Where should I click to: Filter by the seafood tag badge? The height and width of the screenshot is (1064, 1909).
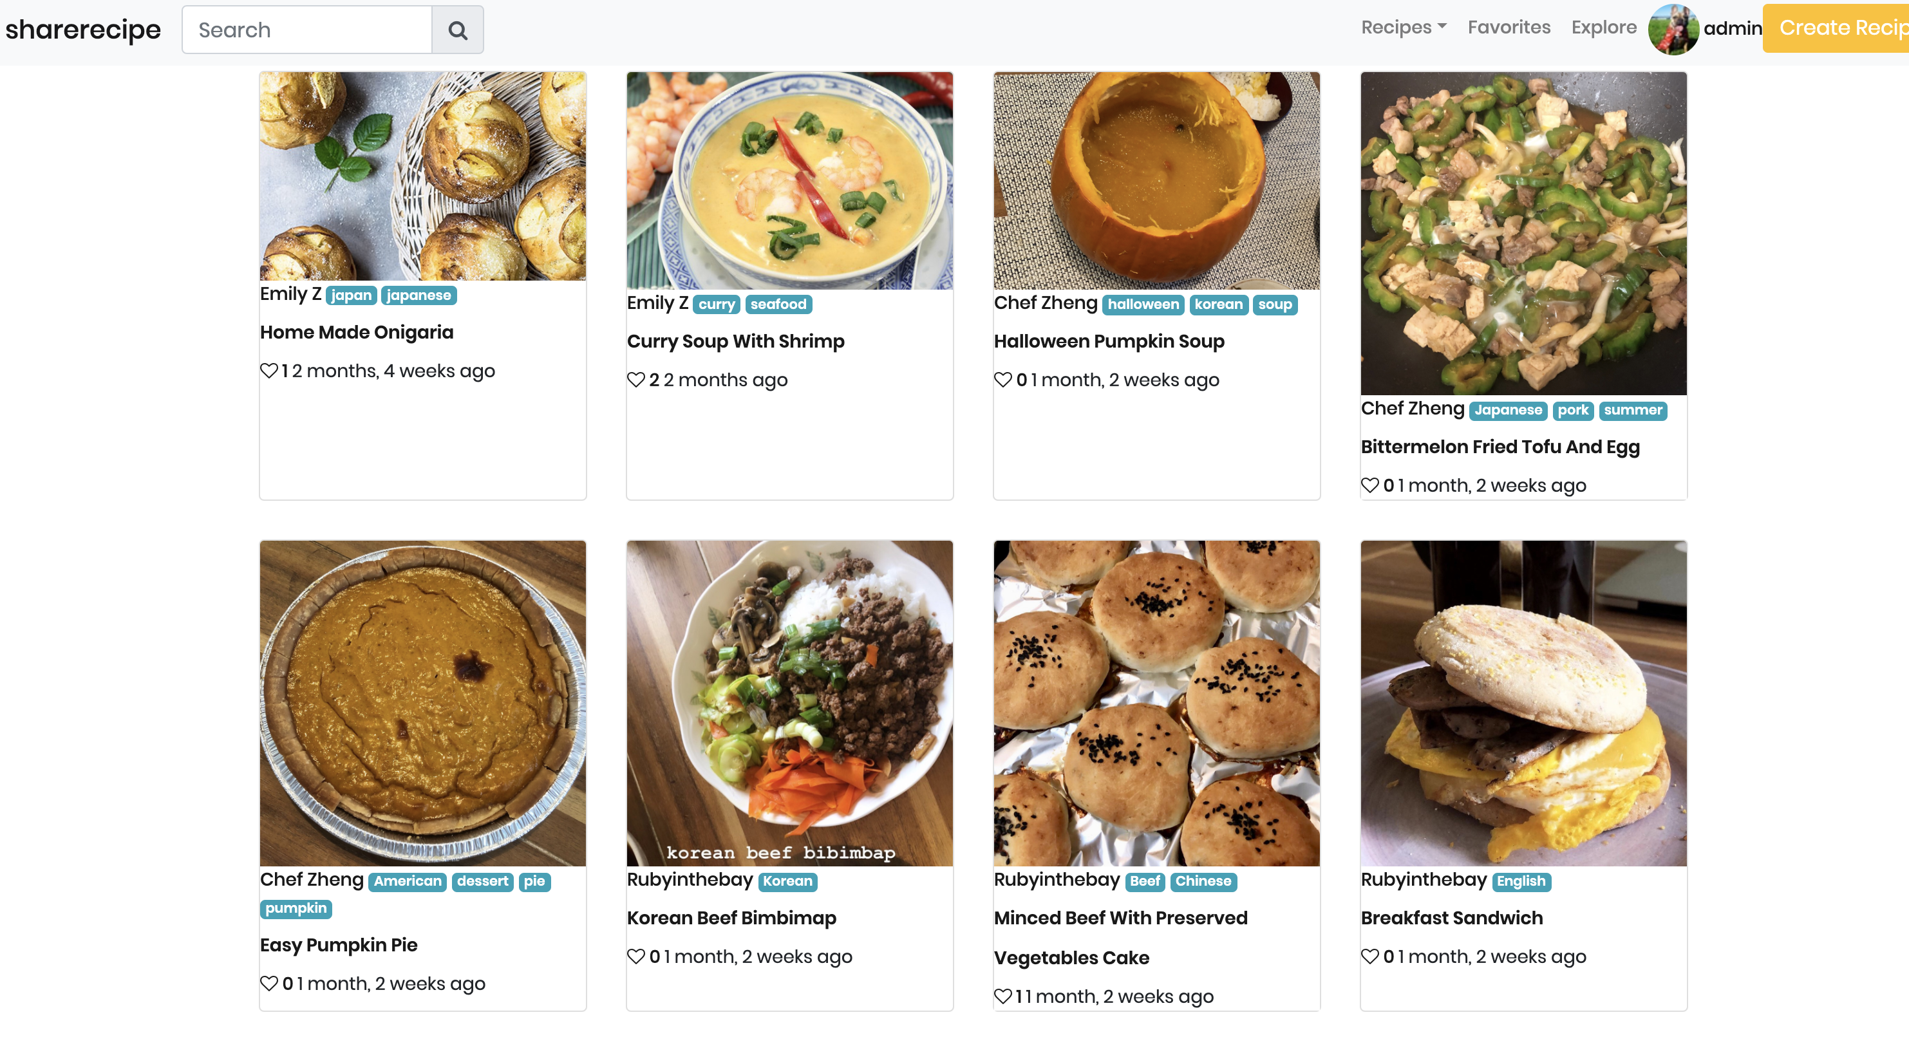[777, 304]
